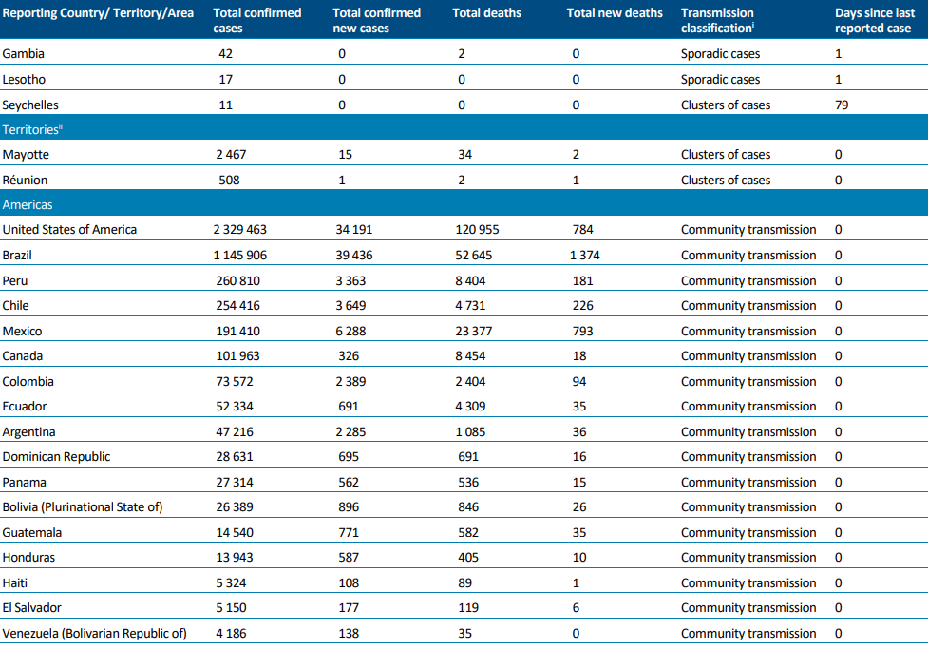The width and height of the screenshot is (928, 649).
Task: Select the Seychelles days value 79
Action: [842, 105]
